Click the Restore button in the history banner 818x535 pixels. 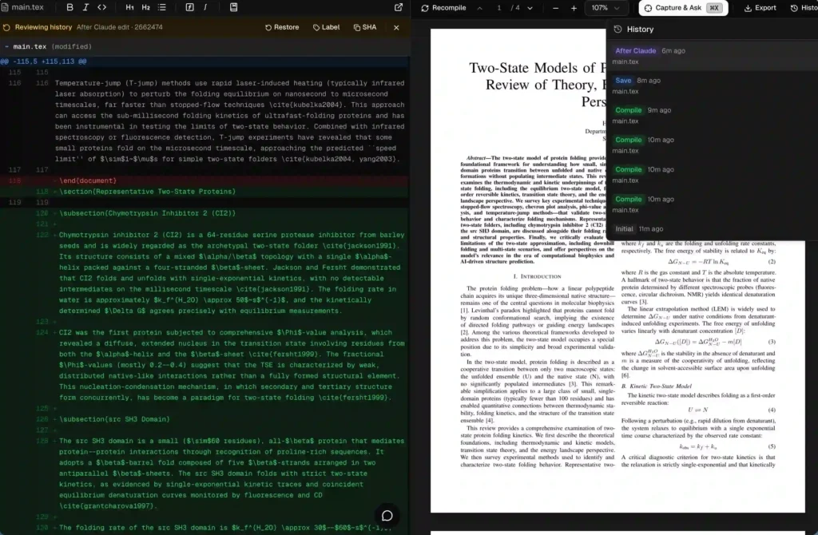point(281,26)
